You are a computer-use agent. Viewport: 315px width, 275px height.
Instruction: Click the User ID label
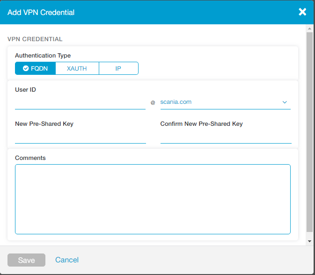[x=26, y=90]
